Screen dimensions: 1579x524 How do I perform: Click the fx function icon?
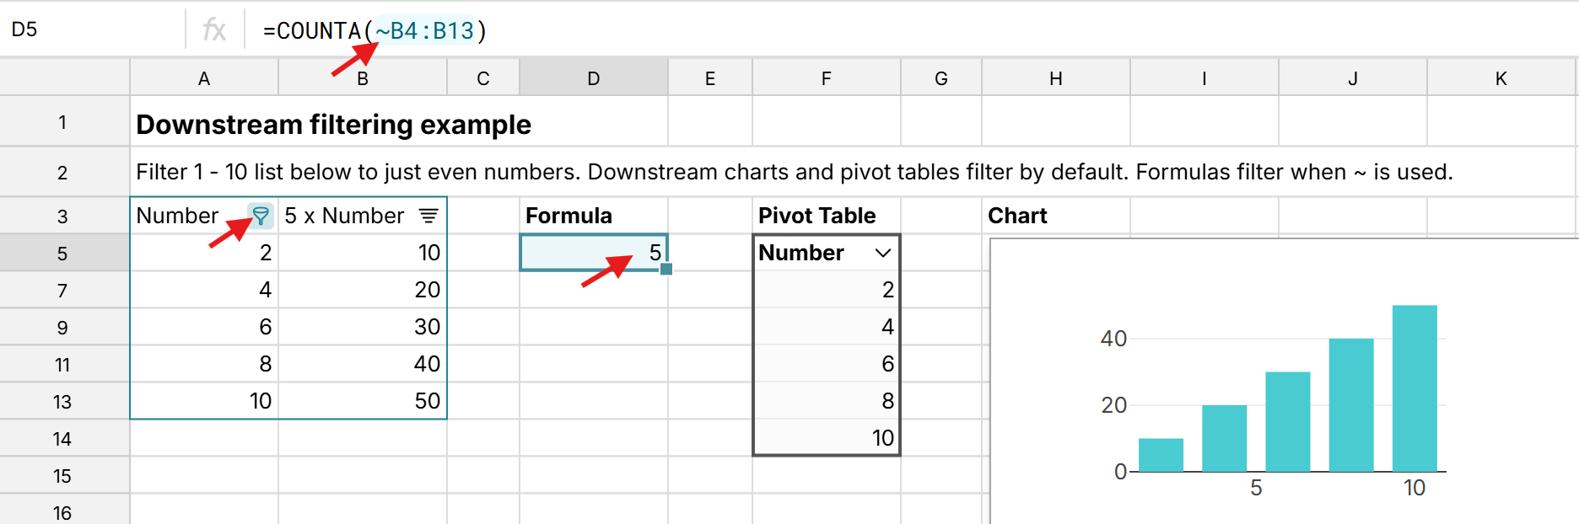click(x=214, y=30)
